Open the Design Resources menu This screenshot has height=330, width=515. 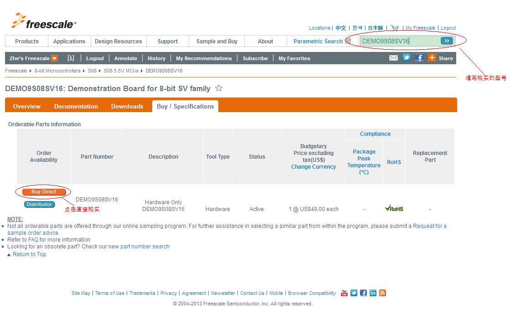coord(118,41)
